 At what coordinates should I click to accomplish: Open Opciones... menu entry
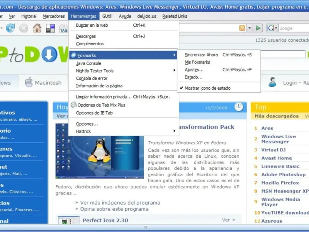pos(123,124)
